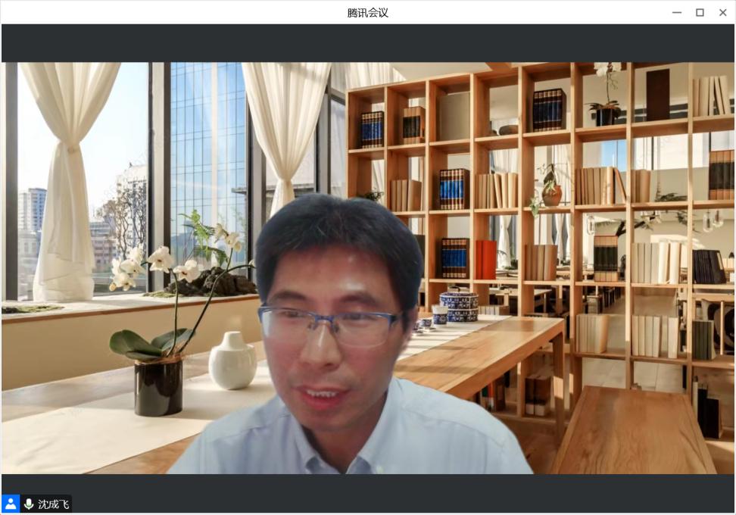Click the blue-and-white porcelain jar

459,304
